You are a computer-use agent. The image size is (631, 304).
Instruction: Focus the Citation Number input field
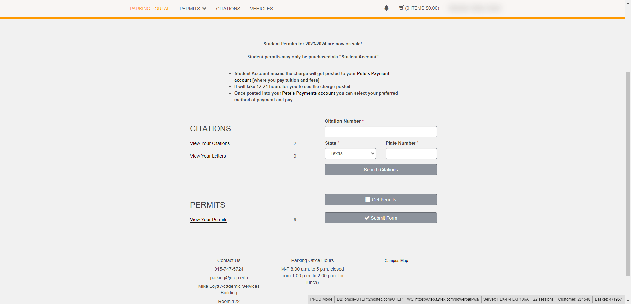(381, 132)
